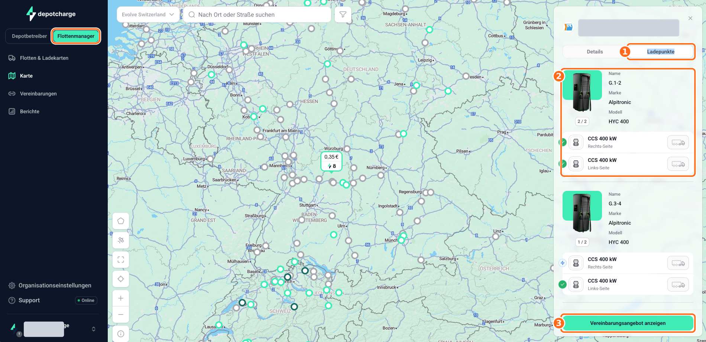Viewport: 706px width, 342px height.
Task: Select truck icon for G.1-2 Rechts-Seite connector
Action: click(x=678, y=142)
